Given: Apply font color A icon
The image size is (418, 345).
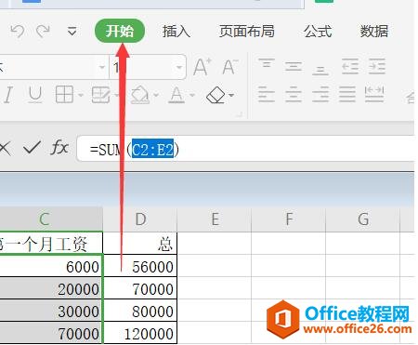Looking at the screenshot, I should [176, 95].
